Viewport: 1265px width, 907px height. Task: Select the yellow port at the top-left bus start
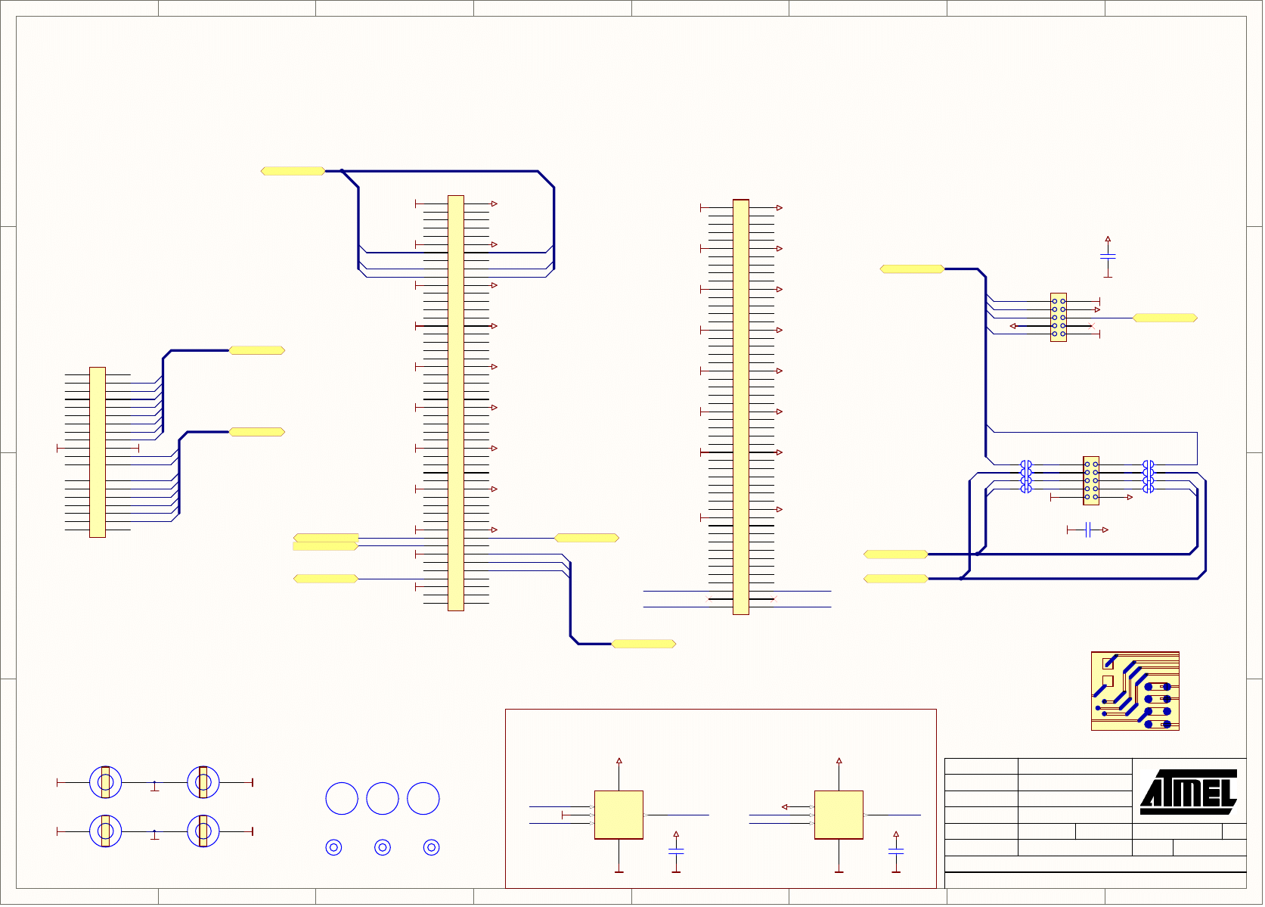tap(293, 171)
